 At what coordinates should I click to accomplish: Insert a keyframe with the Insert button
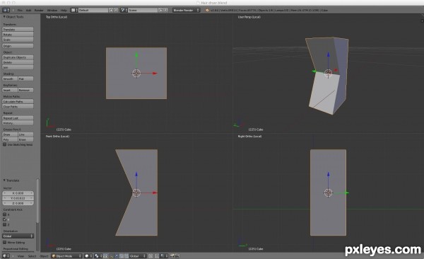click(x=10, y=90)
